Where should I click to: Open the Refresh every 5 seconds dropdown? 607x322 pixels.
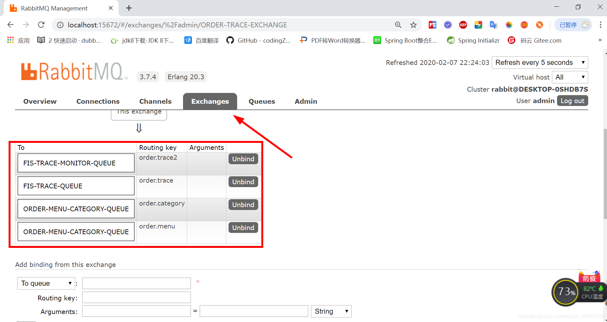[540, 62]
